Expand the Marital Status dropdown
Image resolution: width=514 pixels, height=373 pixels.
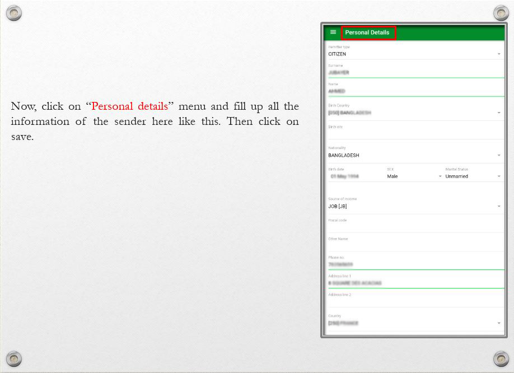pos(473,176)
